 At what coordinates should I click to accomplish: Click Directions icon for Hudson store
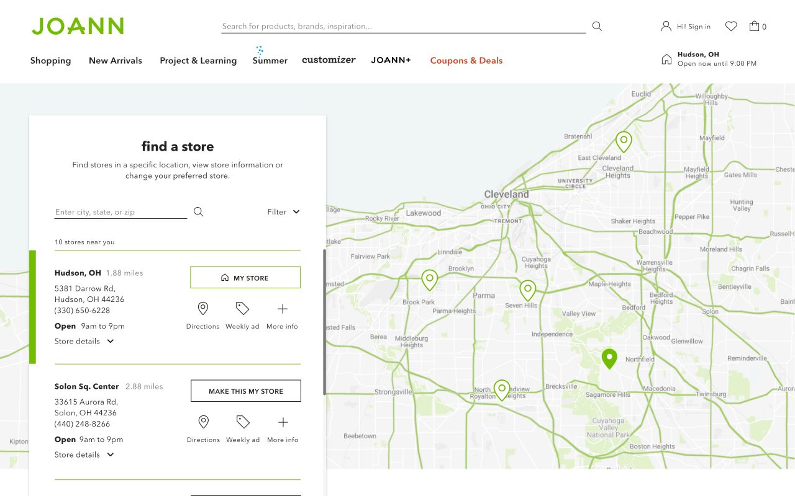[202, 309]
